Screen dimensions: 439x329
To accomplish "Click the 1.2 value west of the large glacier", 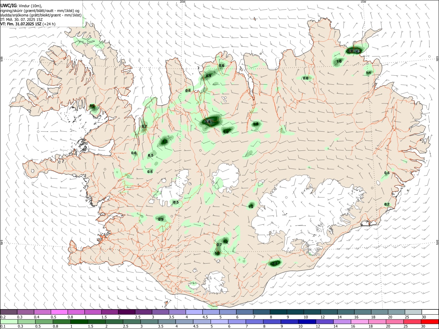I will click(251, 206).
